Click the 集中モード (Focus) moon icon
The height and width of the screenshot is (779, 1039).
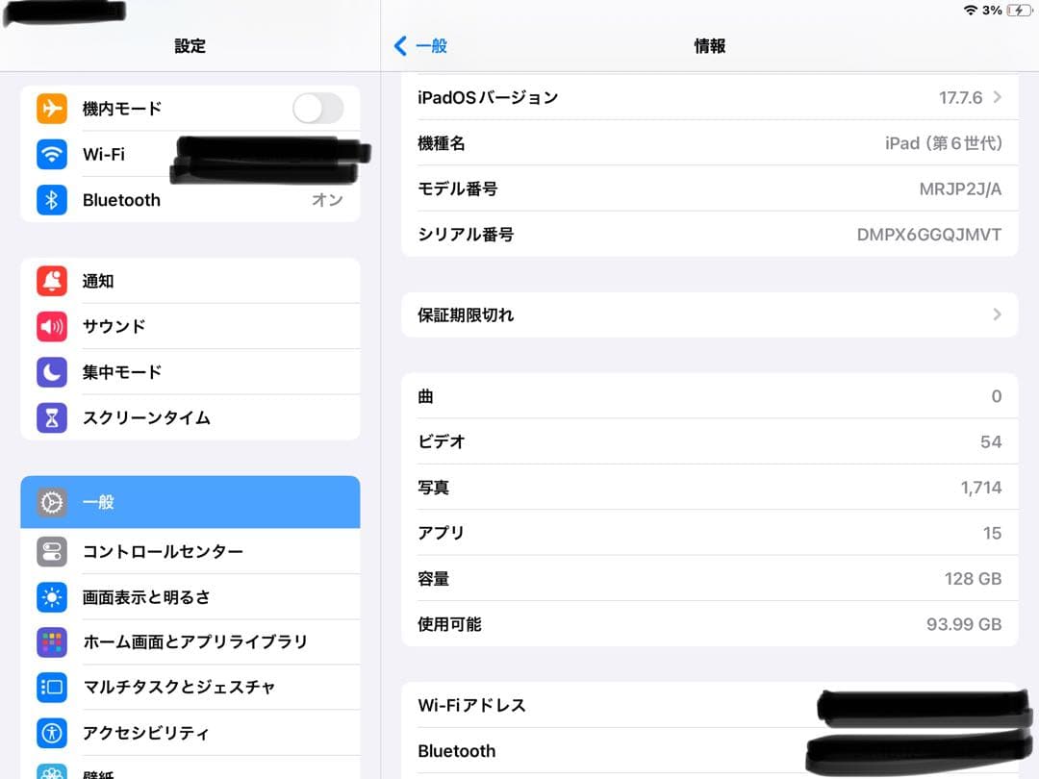(x=52, y=372)
